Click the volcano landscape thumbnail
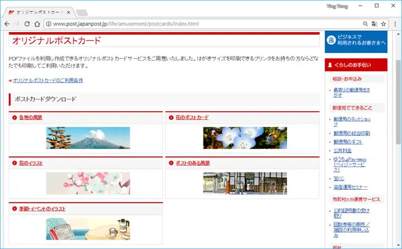Image resolution: width=402 pixels, height=249 pixels. click(x=88, y=138)
